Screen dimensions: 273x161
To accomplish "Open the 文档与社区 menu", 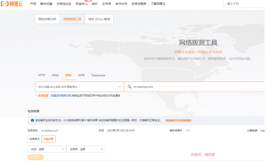I will click(x=64, y=4).
